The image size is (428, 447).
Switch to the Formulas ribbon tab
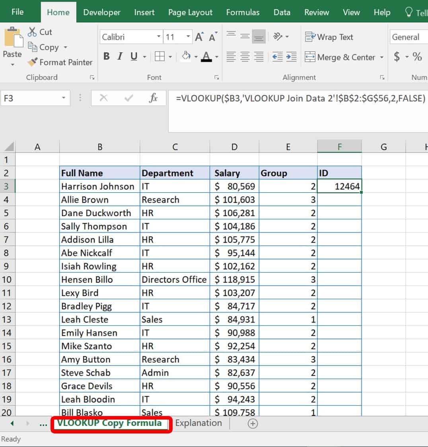coord(243,12)
